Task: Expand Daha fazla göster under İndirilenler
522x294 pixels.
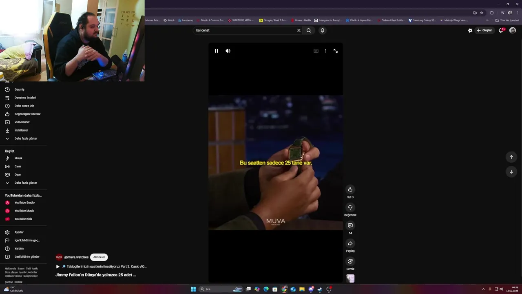Action: point(23,138)
